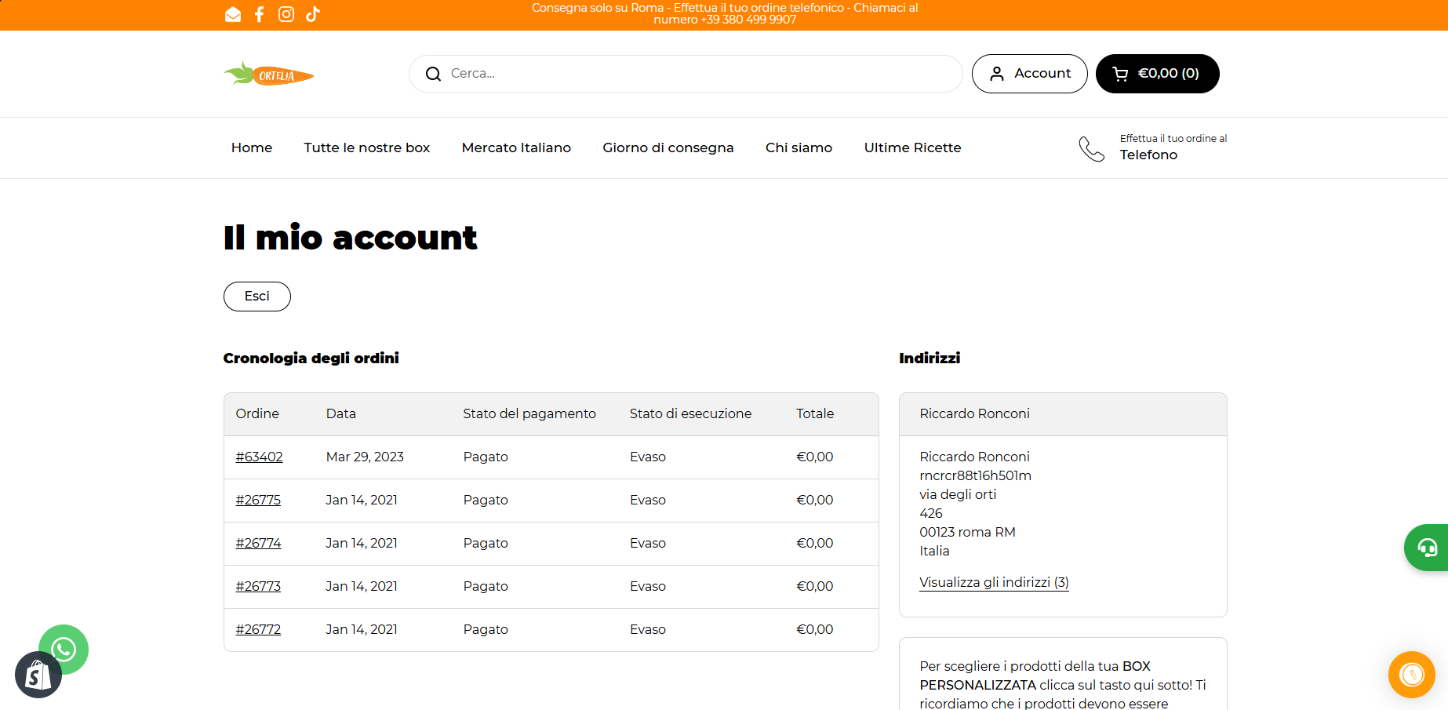Navigate to Giorno di consegna
This screenshot has width=1448, height=710.
click(x=668, y=147)
